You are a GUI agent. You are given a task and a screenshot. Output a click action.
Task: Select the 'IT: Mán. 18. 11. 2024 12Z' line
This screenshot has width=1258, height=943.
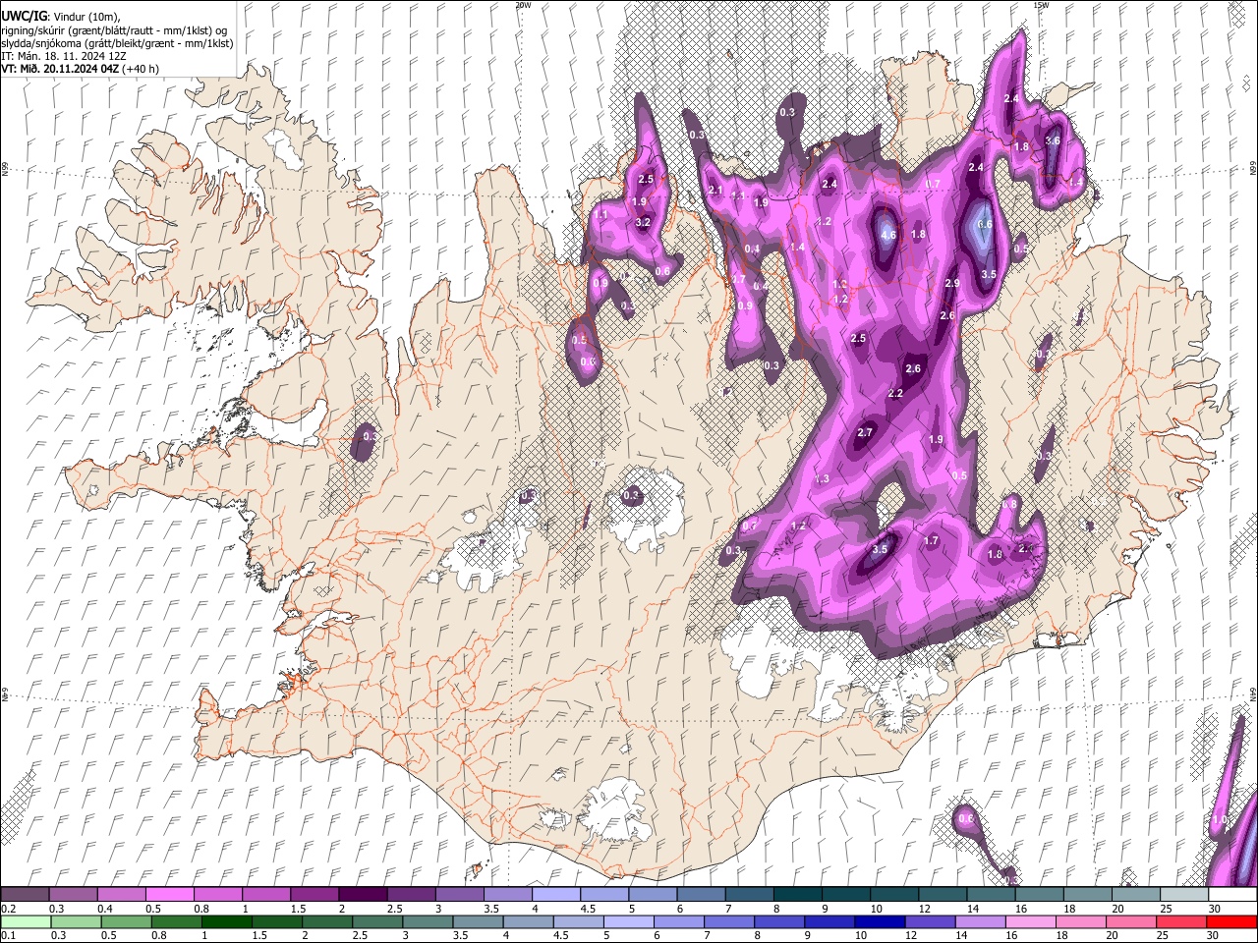point(63,56)
